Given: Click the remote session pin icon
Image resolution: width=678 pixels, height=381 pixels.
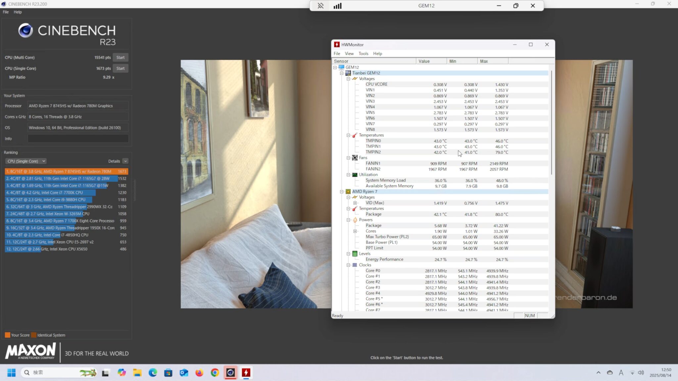Looking at the screenshot, I should coord(320,6).
